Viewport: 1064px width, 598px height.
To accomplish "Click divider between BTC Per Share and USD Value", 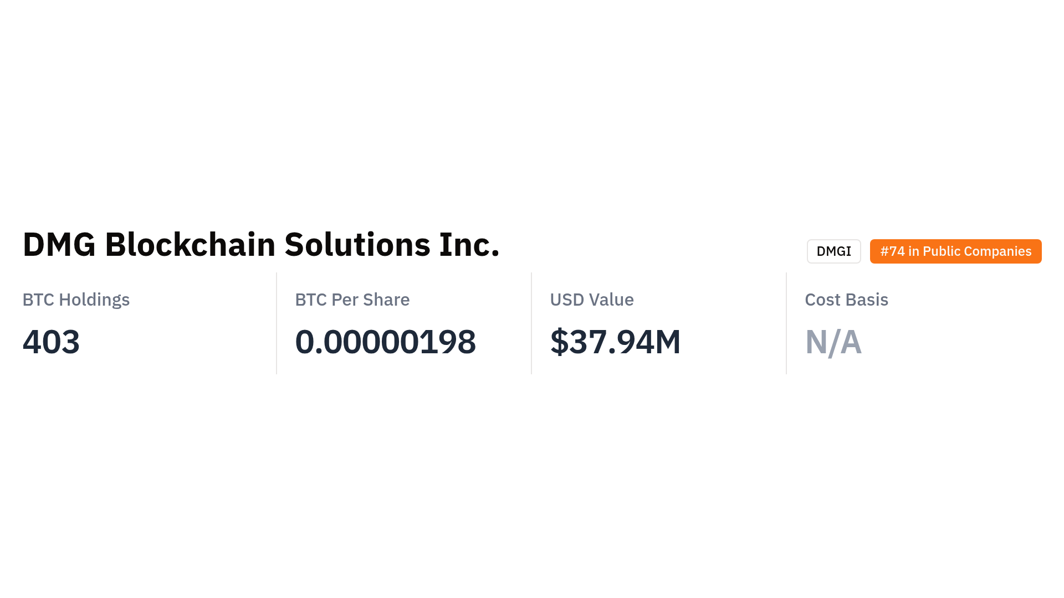I will 531,323.
